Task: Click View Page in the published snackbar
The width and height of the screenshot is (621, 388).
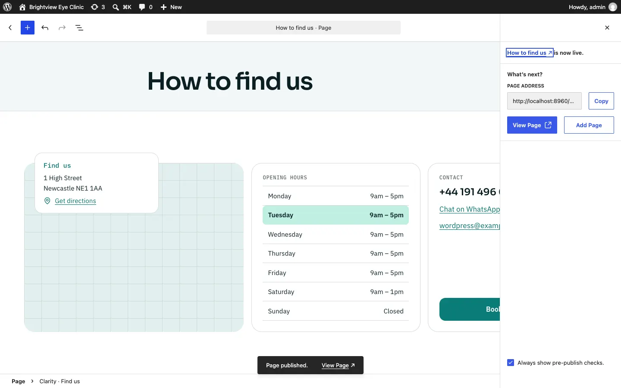Action: pos(338,365)
